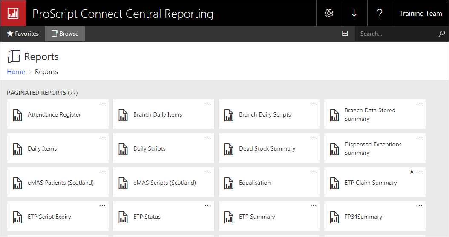Click the ETP Status report icon
Image resolution: width=449 pixels, height=237 pixels.
(x=123, y=217)
